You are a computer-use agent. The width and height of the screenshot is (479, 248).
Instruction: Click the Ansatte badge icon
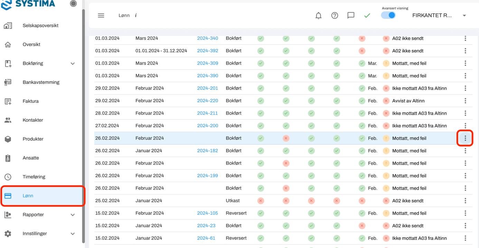coord(8,158)
